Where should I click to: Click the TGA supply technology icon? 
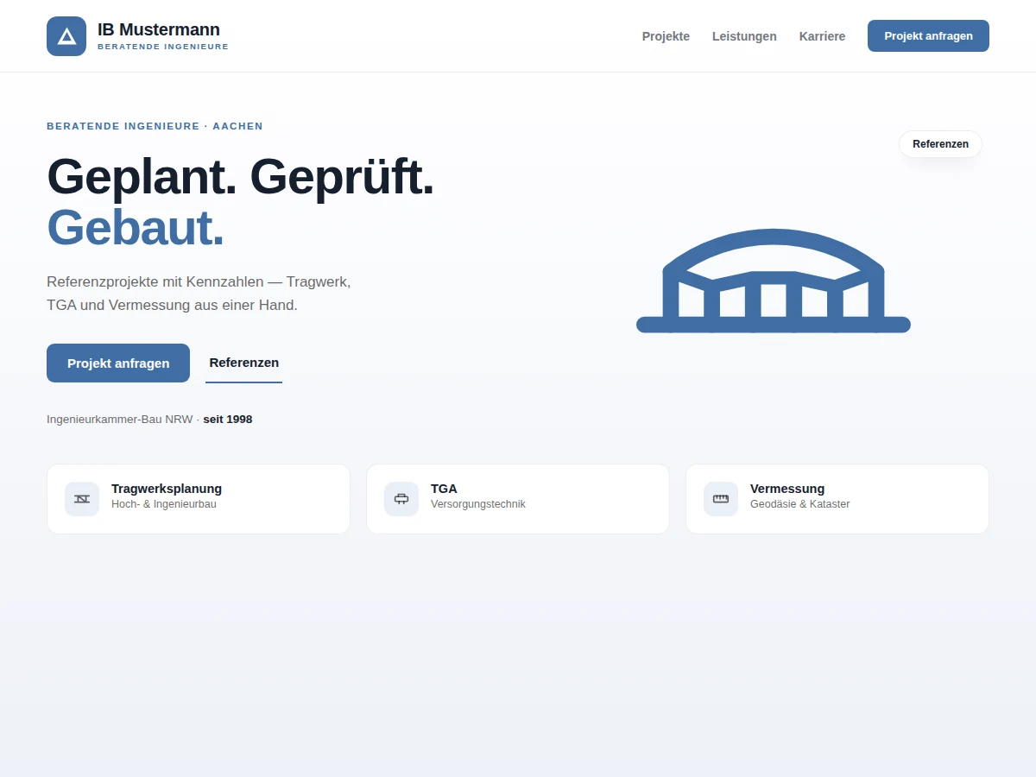pos(401,499)
